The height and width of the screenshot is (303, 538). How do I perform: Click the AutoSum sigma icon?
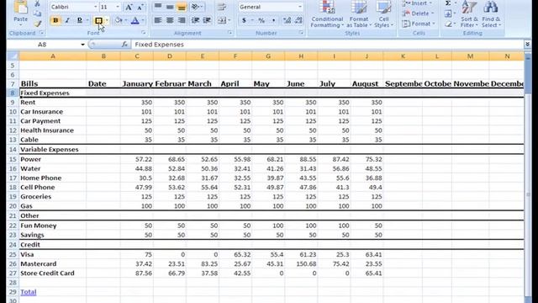(x=448, y=3)
